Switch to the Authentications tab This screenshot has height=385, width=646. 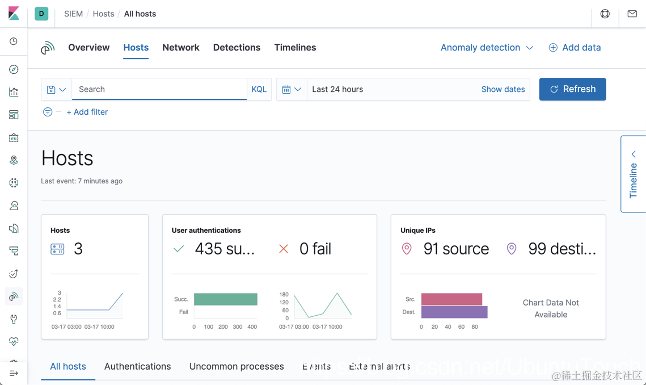click(x=138, y=366)
